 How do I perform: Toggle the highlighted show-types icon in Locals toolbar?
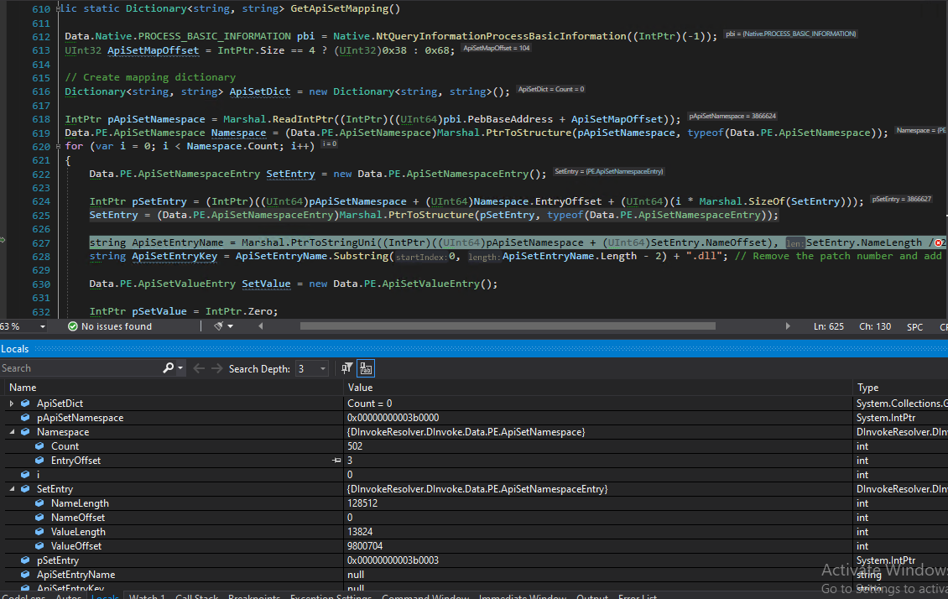tap(366, 368)
